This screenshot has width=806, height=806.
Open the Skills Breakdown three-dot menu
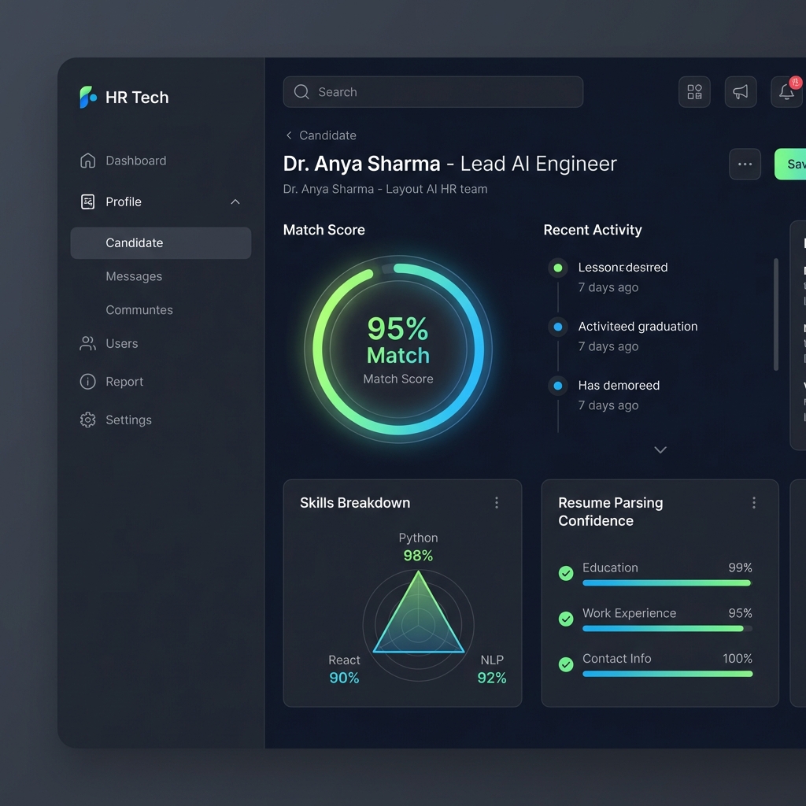click(497, 503)
